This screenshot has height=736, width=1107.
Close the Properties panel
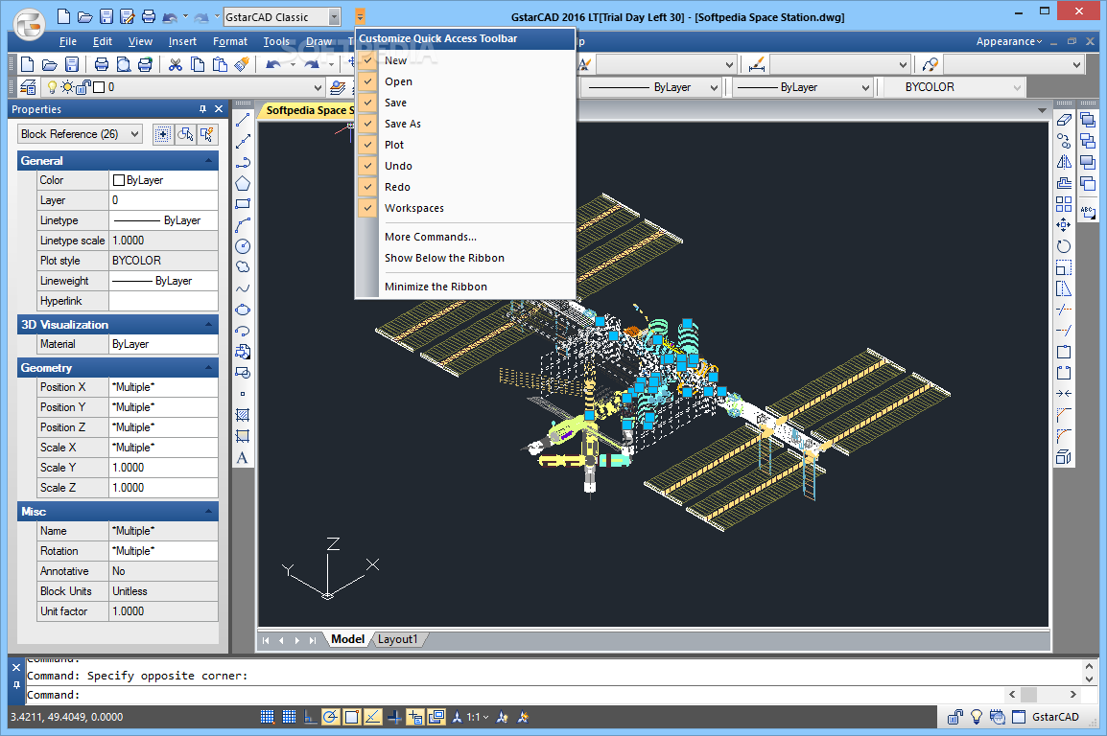pos(219,109)
